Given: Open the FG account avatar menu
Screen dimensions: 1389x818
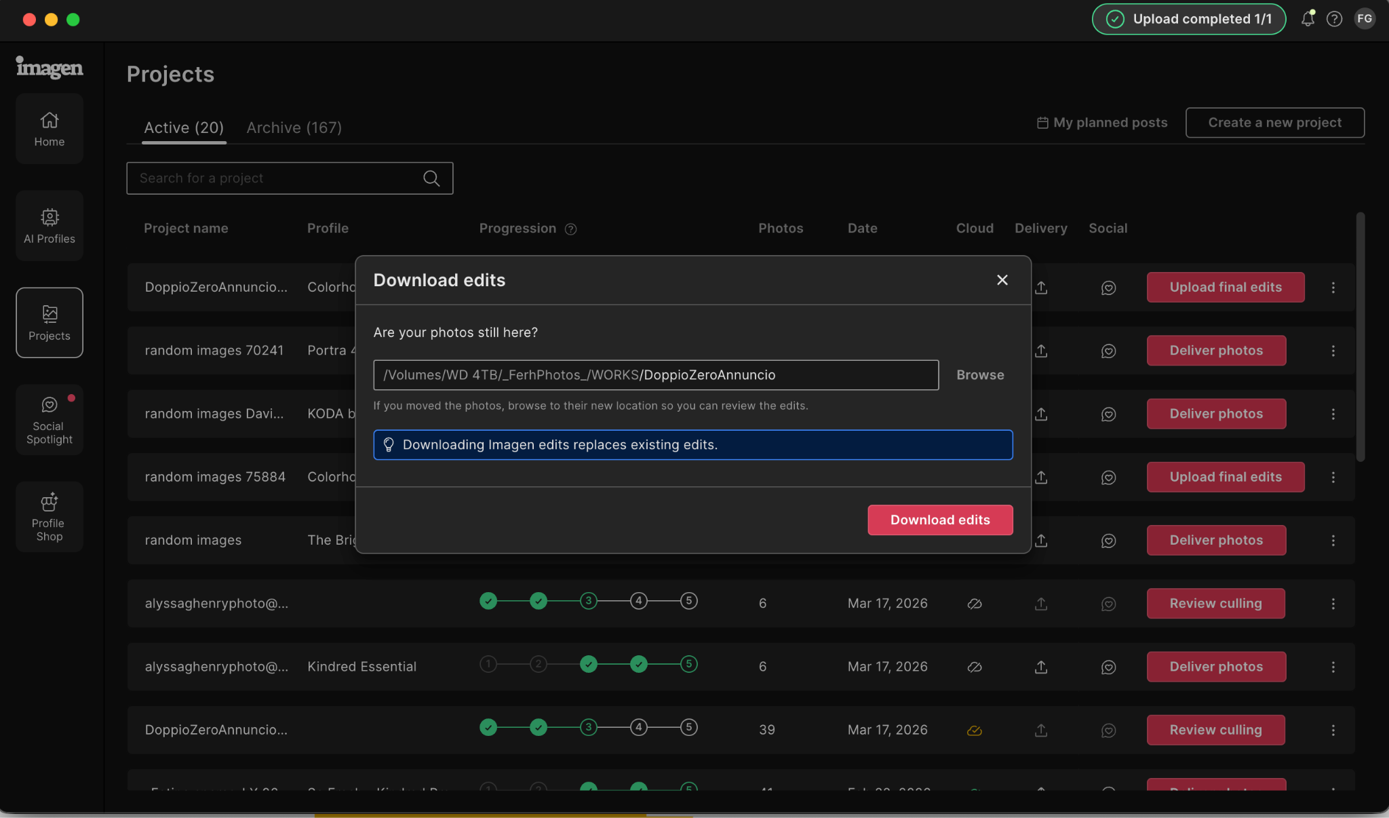Looking at the screenshot, I should [1365, 19].
